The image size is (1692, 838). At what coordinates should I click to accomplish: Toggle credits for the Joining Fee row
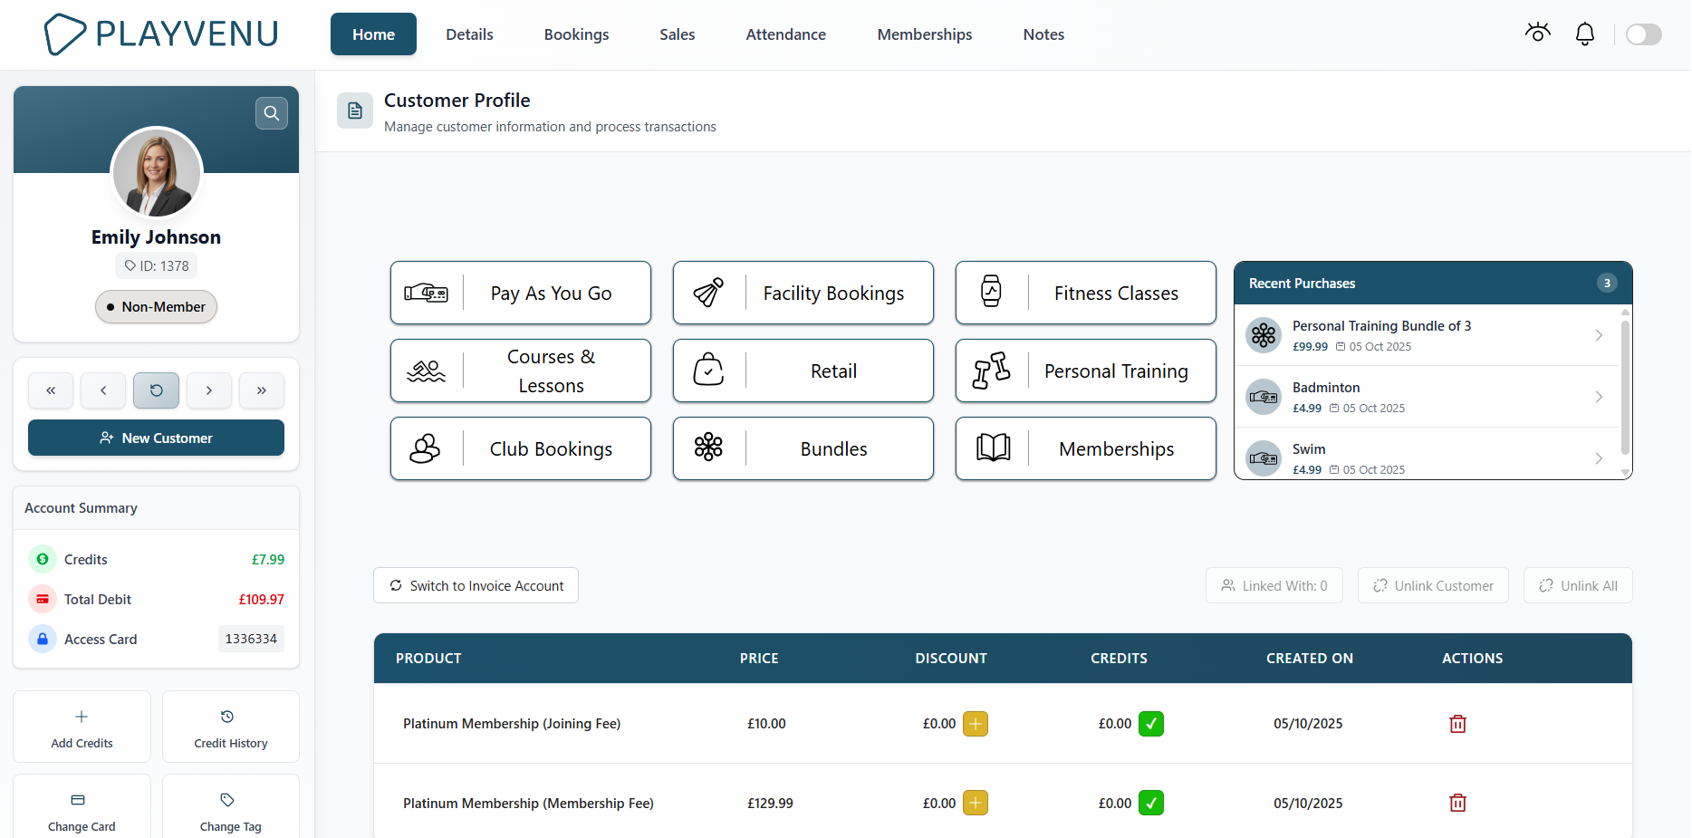click(x=1150, y=724)
